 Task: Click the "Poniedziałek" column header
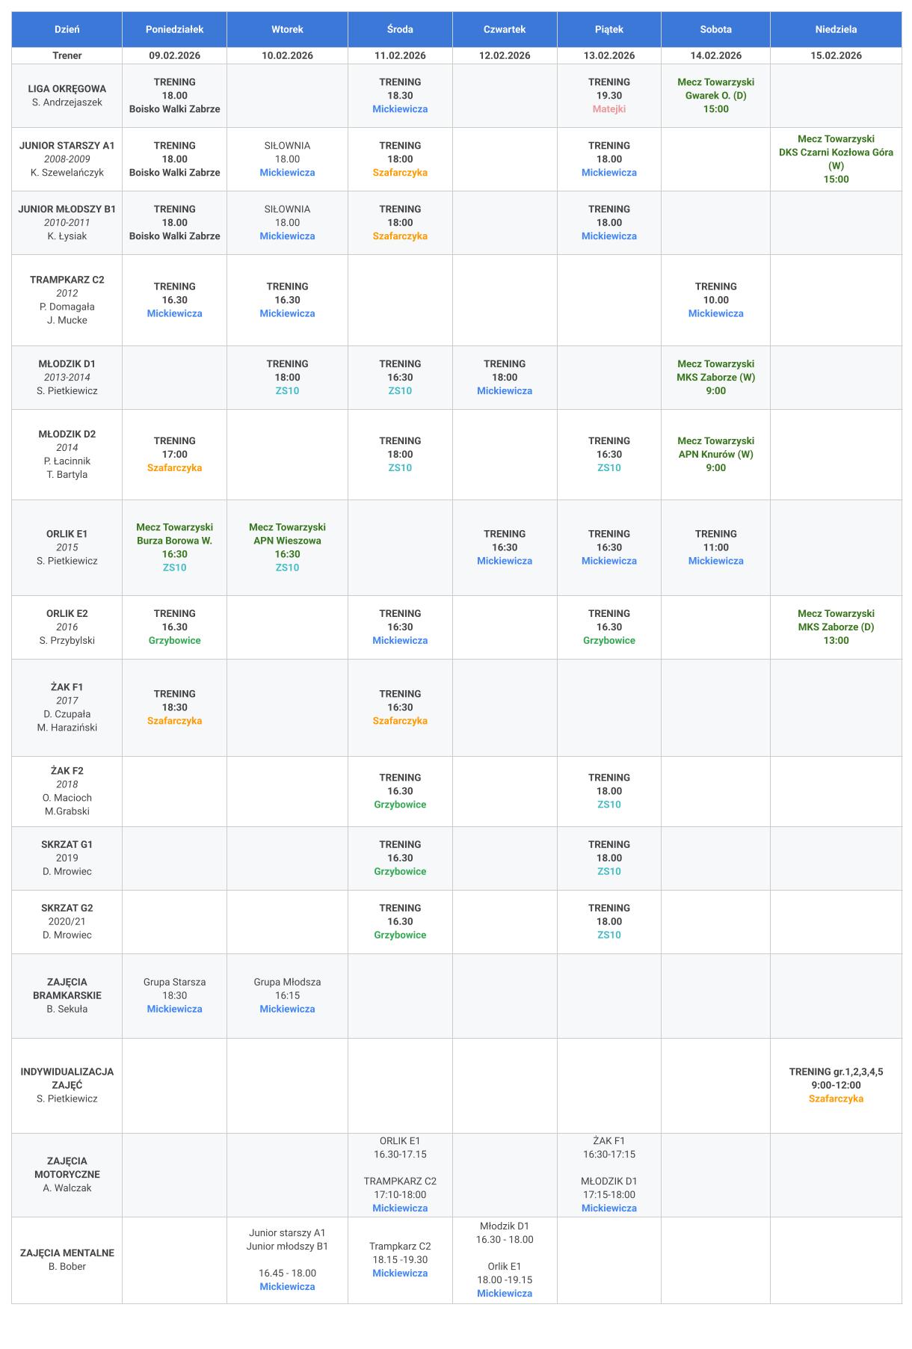pos(174,29)
